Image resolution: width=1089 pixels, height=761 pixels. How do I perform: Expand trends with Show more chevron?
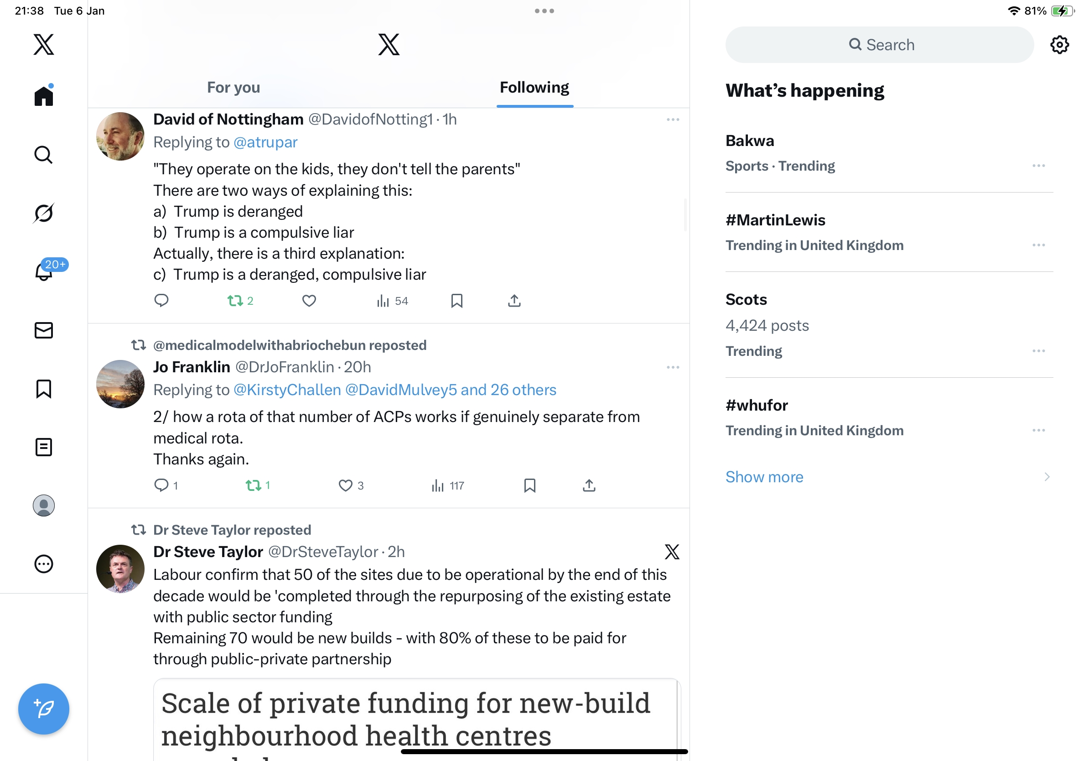point(1046,477)
